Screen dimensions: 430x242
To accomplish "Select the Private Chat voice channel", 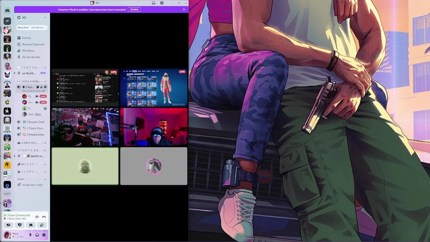I will [x=32, y=135].
